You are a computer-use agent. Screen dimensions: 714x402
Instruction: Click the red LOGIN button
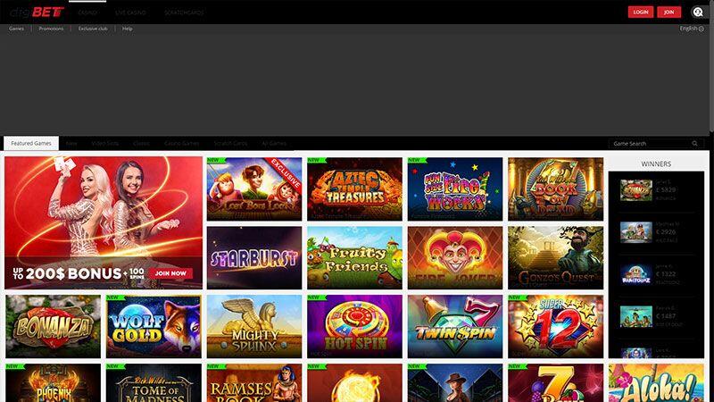pos(641,13)
